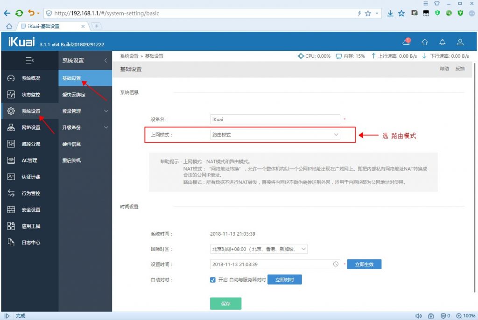Click the clock icon in 设置时间 field

pyautogui.click(x=336, y=264)
